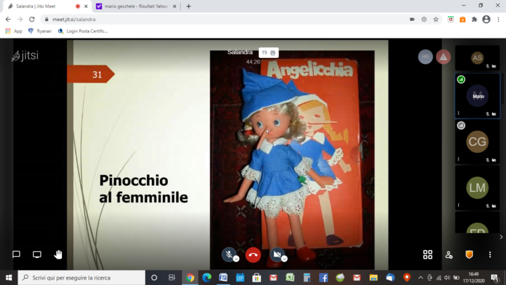Select the LM participant thumbnail
The height and width of the screenshot is (285, 506).
coord(477,188)
